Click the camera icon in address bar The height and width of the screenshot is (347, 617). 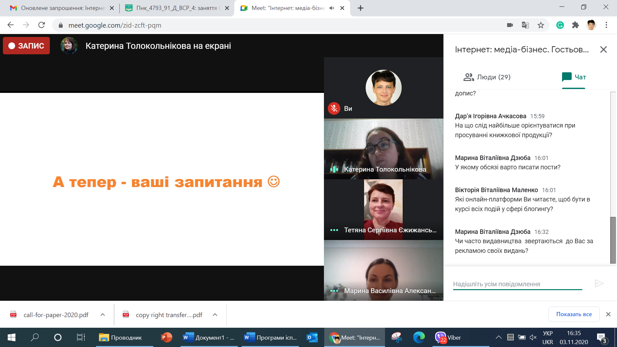coord(510,25)
